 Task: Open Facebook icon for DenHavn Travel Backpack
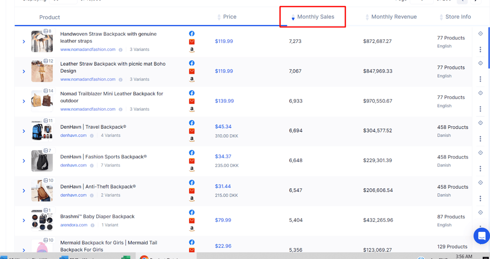pyautogui.click(x=192, y=123)
